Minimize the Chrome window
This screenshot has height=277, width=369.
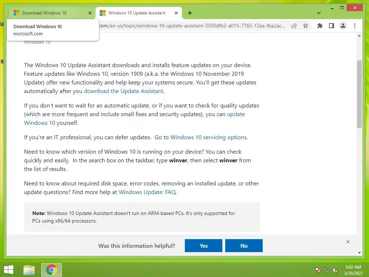coord(332,8)
